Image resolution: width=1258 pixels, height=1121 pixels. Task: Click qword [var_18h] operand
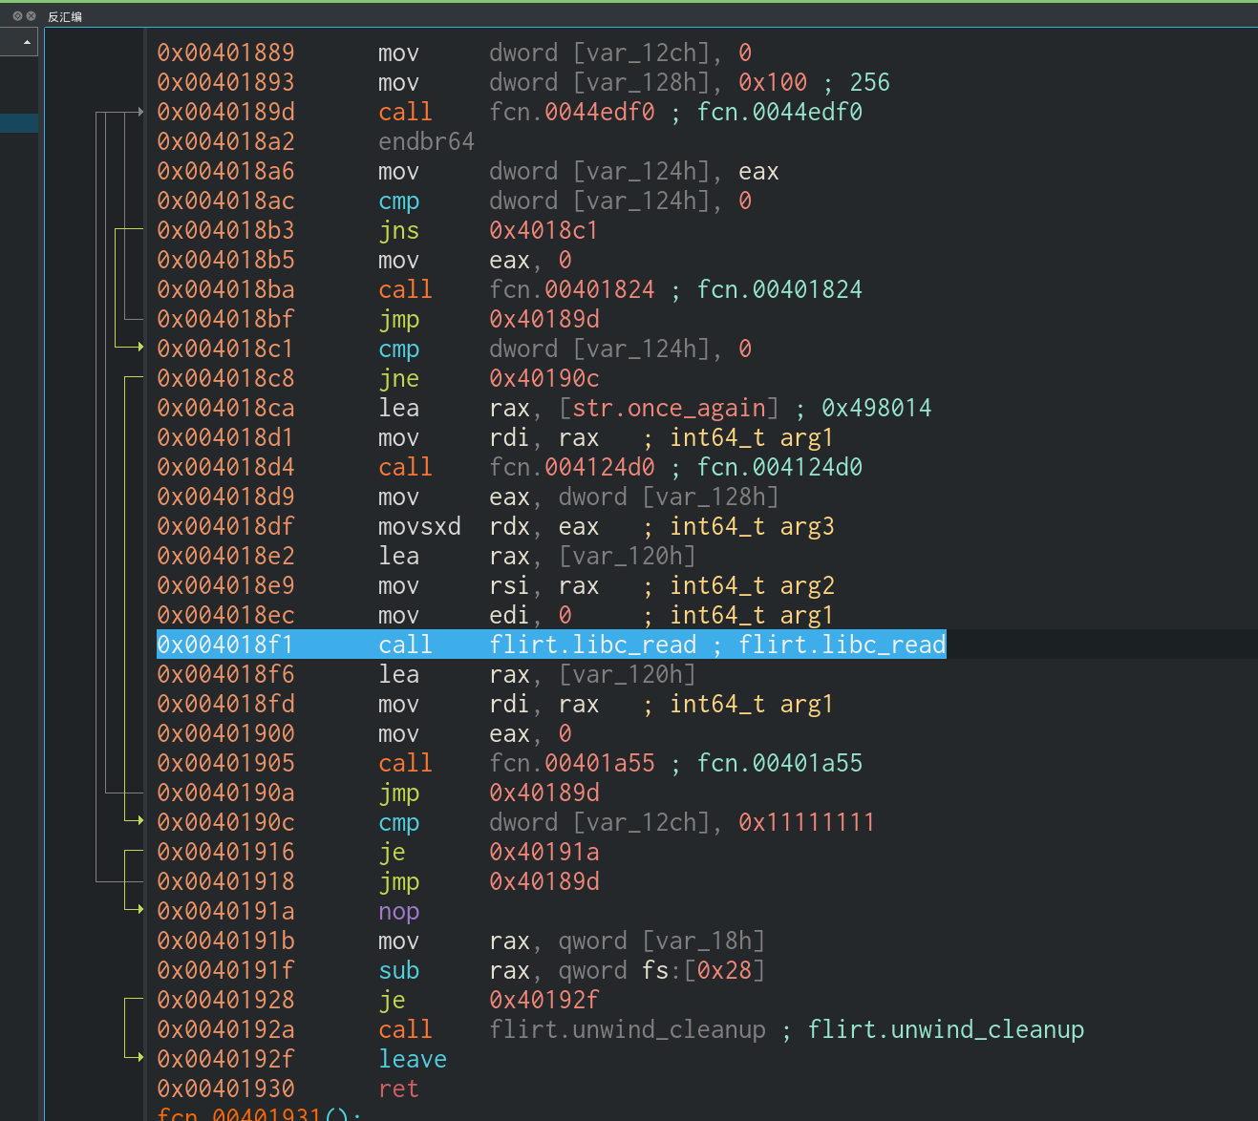(661, 941)
